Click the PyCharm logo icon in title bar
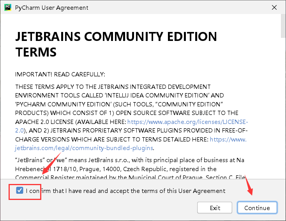The width and height of the screenshot is (286, 221). click(8, 7)
